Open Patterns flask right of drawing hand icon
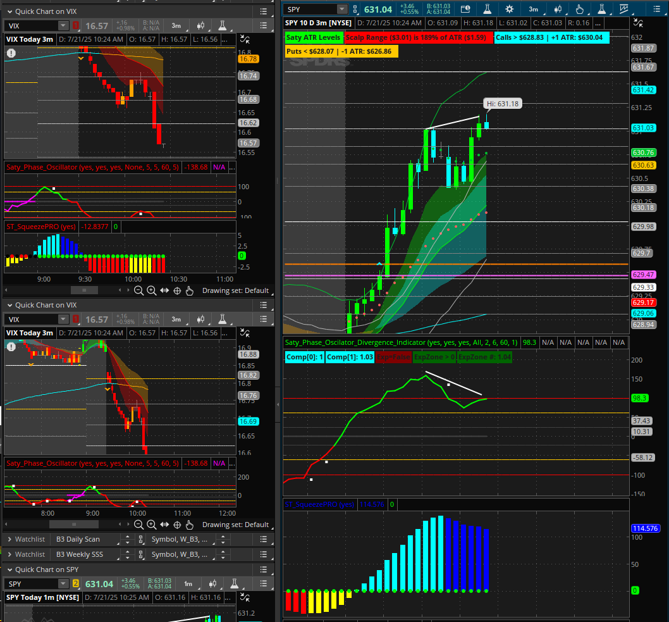 tap(601, 9)
